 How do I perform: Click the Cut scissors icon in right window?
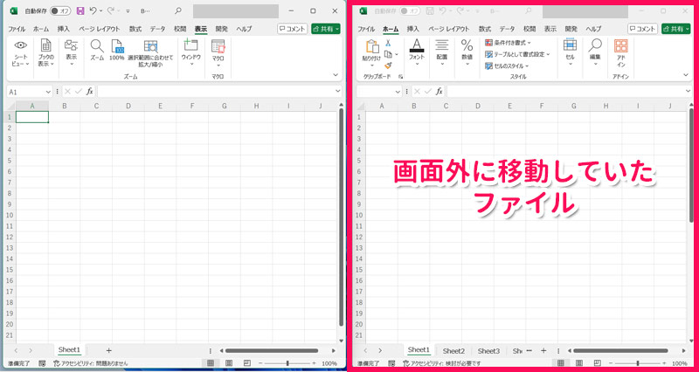(x=388, y=43)
